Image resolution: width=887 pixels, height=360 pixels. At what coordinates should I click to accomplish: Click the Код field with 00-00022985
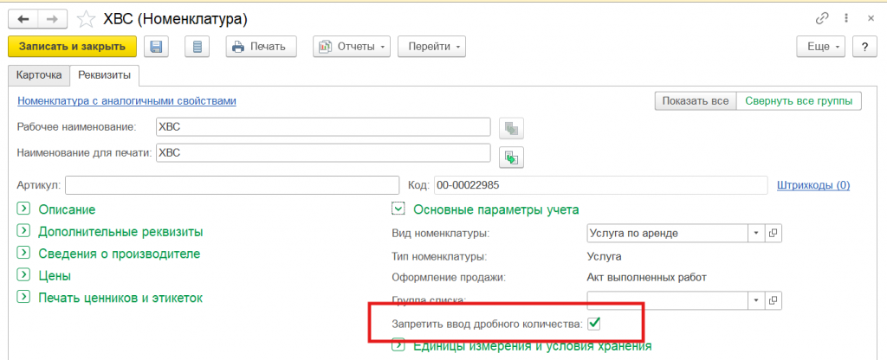(x=601, y=185)
